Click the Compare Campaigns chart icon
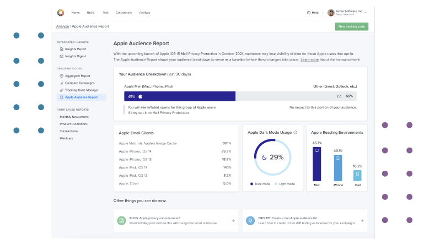Image resolution: width=424 pixels, height=244 pixels. tap(62, 83)
